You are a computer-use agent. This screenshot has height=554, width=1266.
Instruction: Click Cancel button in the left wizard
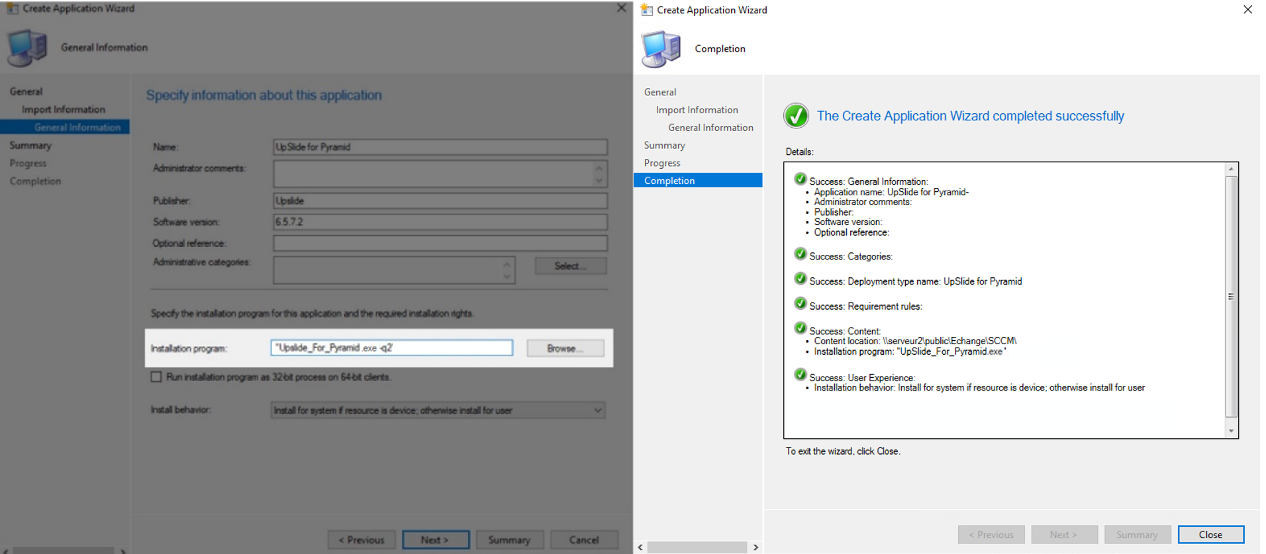click(x=584, y=540)
